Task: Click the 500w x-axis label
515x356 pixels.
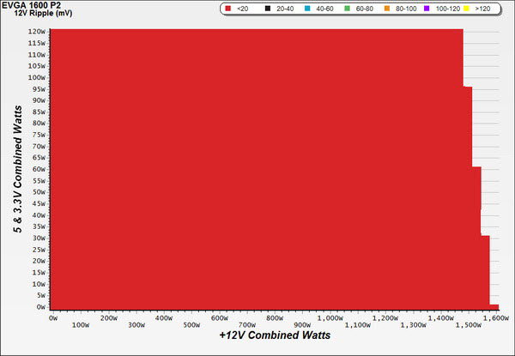Action: pos(191,325)
